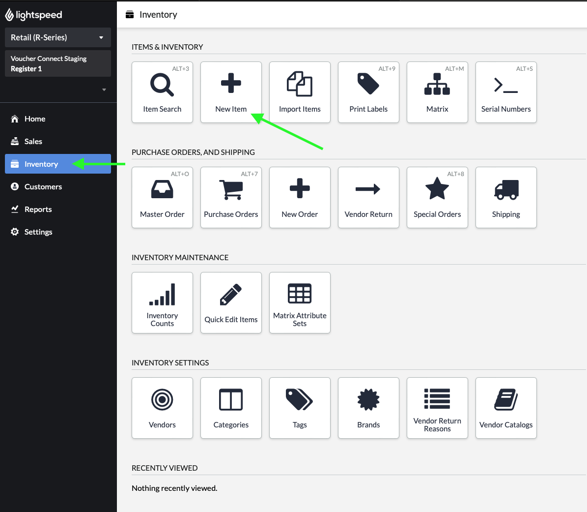The width and height of the screenshot is (587, 512).
Task: Select Inventory in the sidebar
Action: point(57,164)
